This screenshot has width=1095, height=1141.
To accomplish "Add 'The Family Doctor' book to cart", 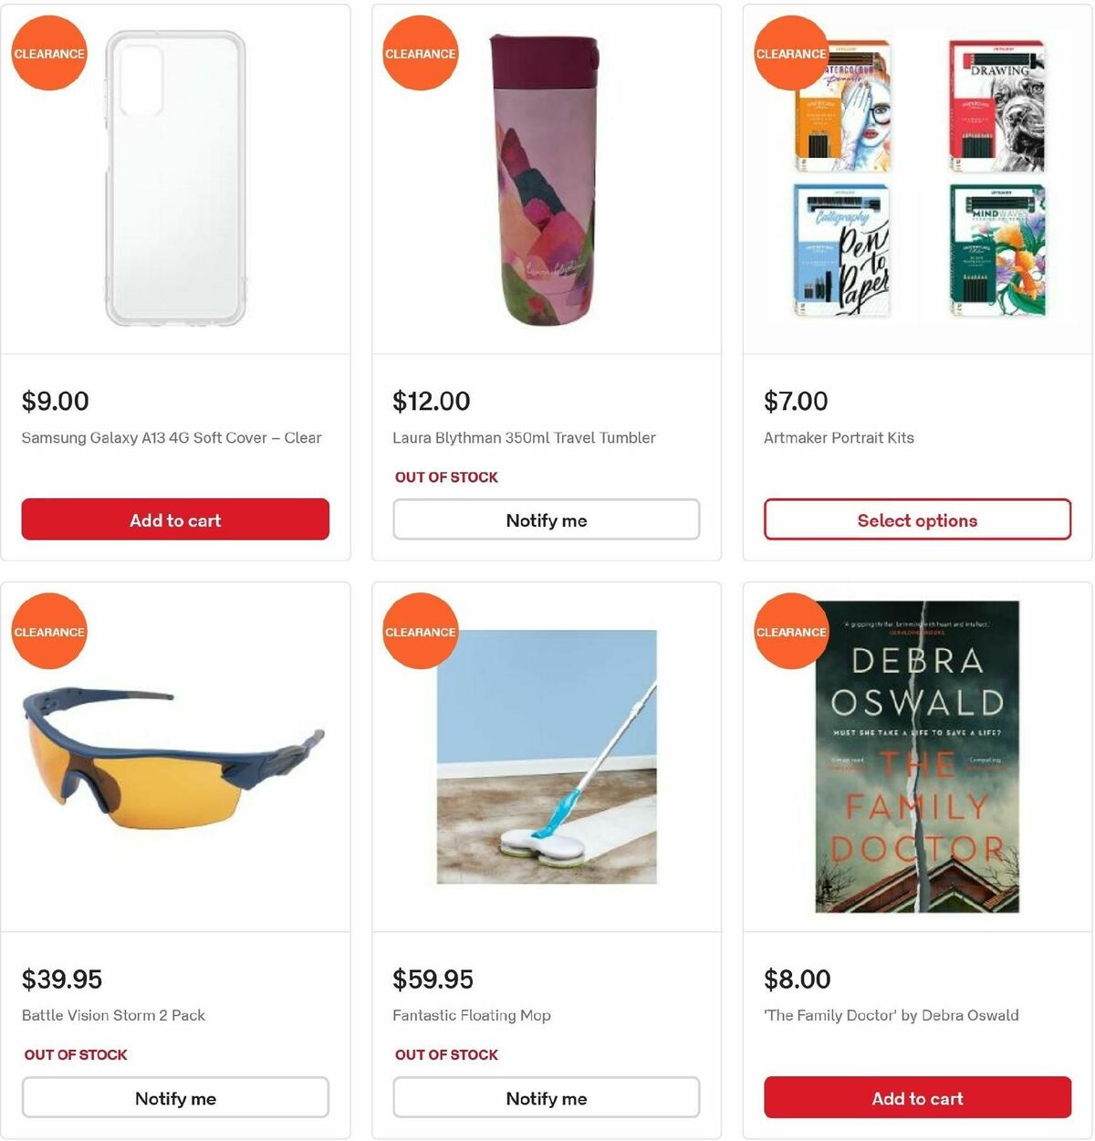I will (916, 1098).
